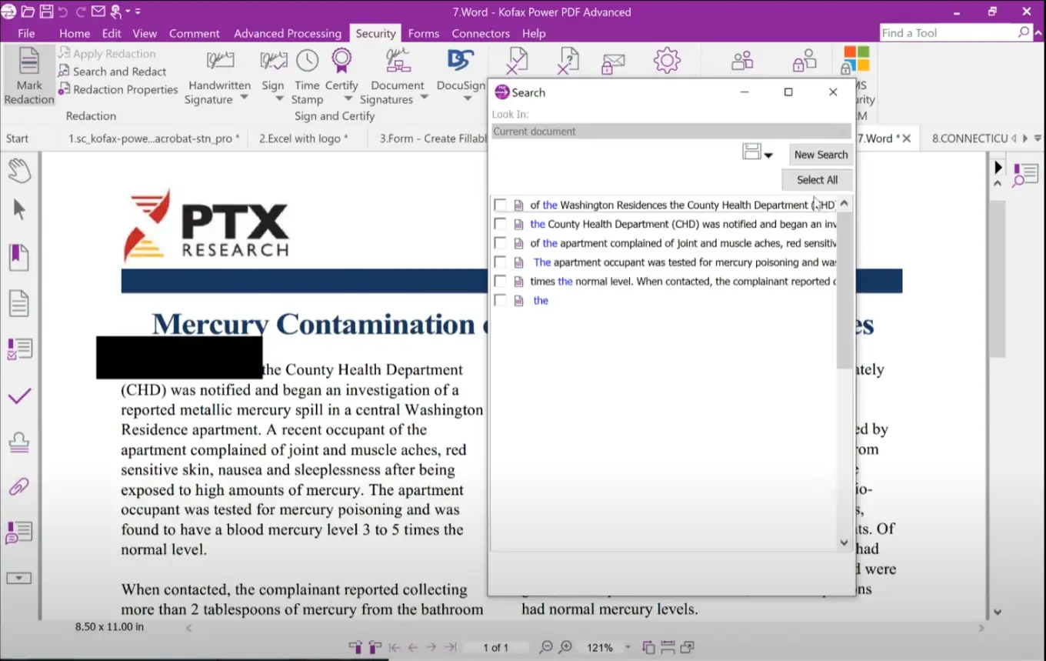Click the DocuSign icon in ribbon
1046x661 pixels.
461,62
